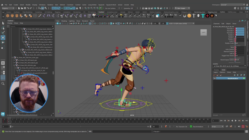Open the Rigging menu set dropdown
249x140 pixels.
8,8
